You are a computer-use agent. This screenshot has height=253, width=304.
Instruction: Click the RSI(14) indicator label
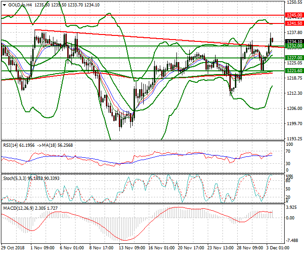pos(11,145)
